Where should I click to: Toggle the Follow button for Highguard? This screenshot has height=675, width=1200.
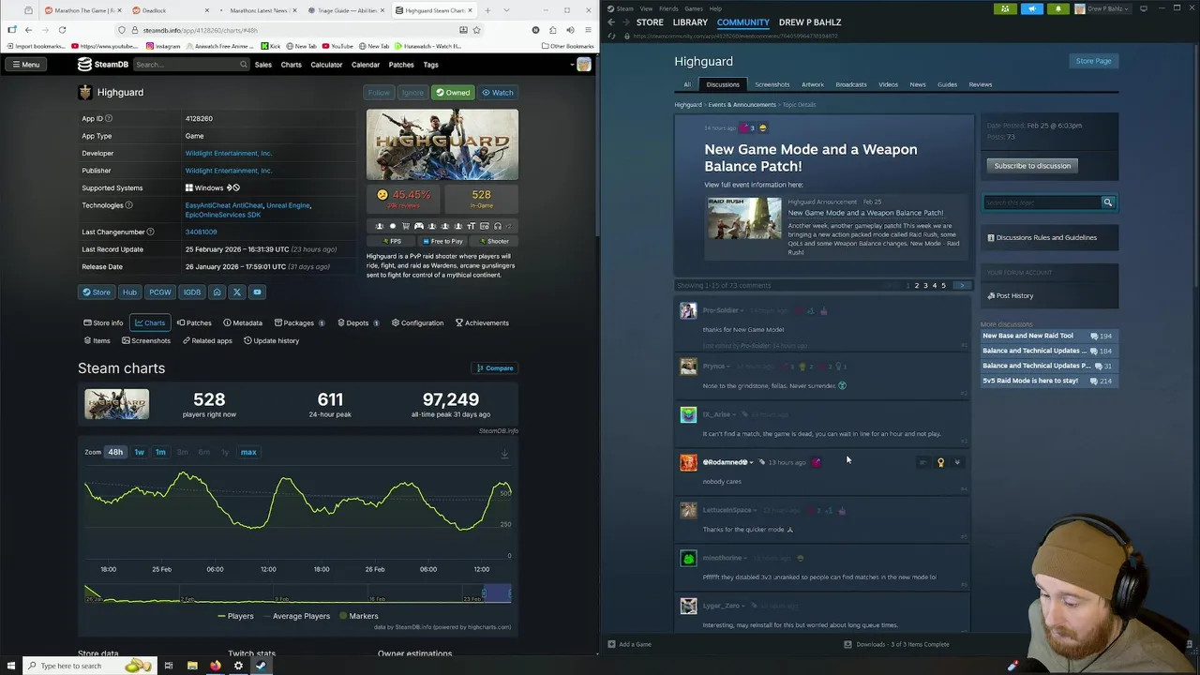tap(379, 93)
